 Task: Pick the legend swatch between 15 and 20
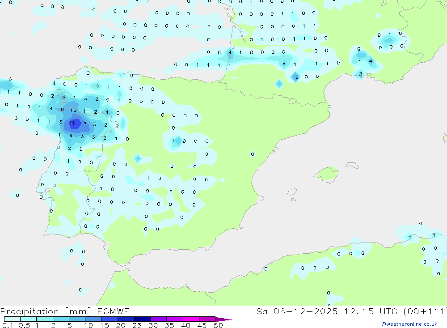(x=110, y=319)
